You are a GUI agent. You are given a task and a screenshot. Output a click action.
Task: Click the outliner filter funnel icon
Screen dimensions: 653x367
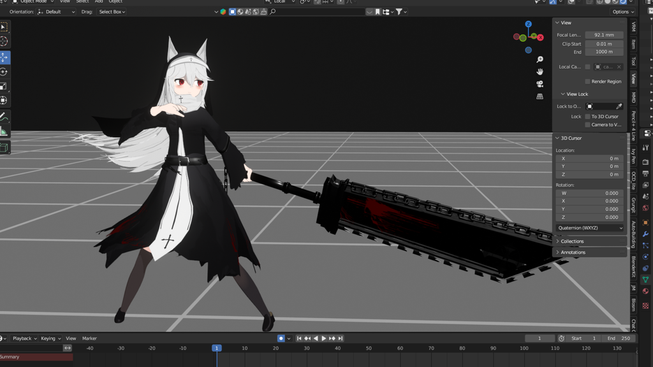pyautogui.click(x=399, y=11)
